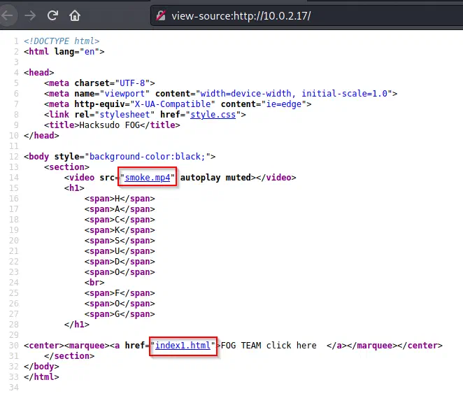
Task: Reload the page with the refresh icon
Action: (52, 15)
